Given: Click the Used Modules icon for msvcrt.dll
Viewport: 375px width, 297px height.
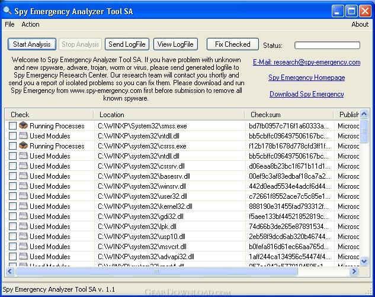Looking at the screenshot, I should click(x=23, y=246).
